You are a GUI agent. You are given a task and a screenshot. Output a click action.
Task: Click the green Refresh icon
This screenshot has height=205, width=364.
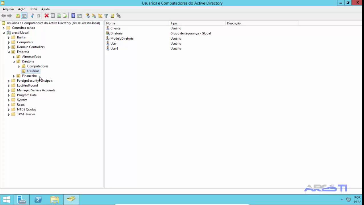[x=59, y=16]
